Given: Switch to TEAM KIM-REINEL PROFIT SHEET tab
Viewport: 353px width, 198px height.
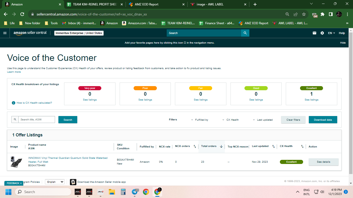Looking at the screenshot, I should [95, 4].
